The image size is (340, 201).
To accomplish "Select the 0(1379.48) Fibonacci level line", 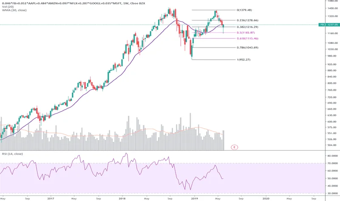I will click(x=212, y=10).
